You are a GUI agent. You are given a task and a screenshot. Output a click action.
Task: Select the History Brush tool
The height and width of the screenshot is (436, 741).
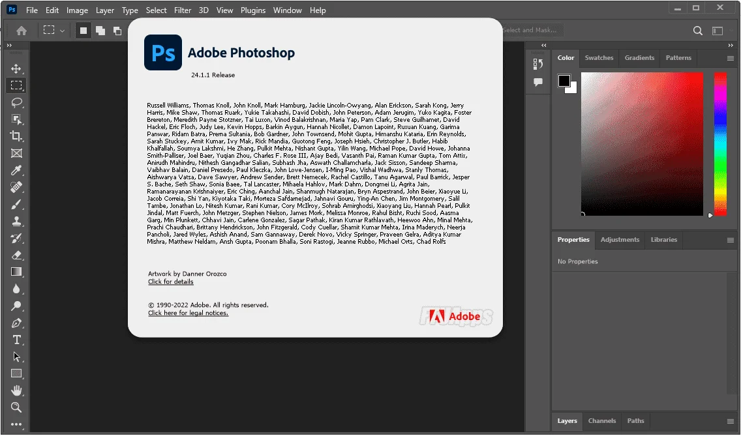pos(16,238)
